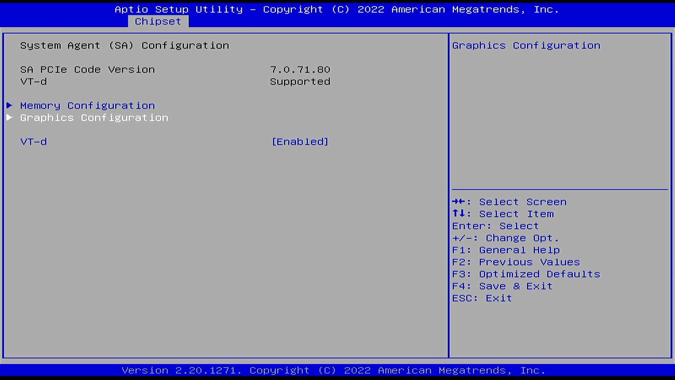
Task: Load F3 Optimized Defaults configuration
Action: pos(526,274)
